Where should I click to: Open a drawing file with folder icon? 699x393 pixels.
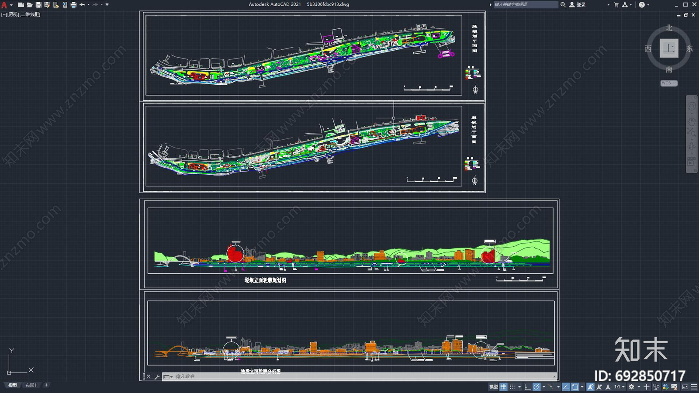pos(30,5)
